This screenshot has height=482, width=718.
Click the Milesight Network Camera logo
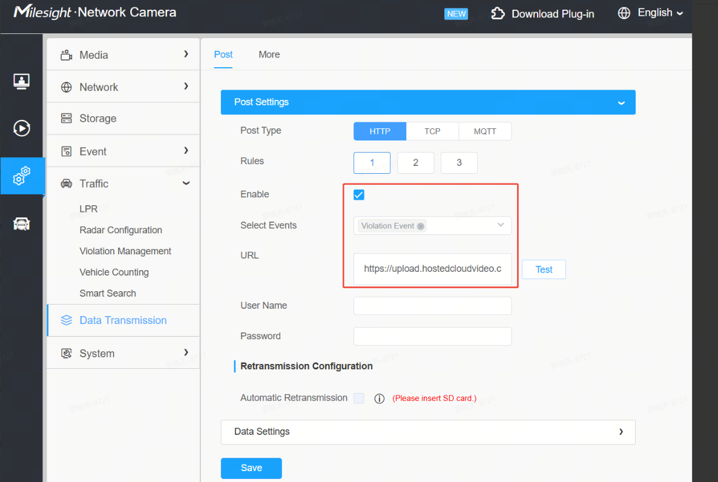95,12
